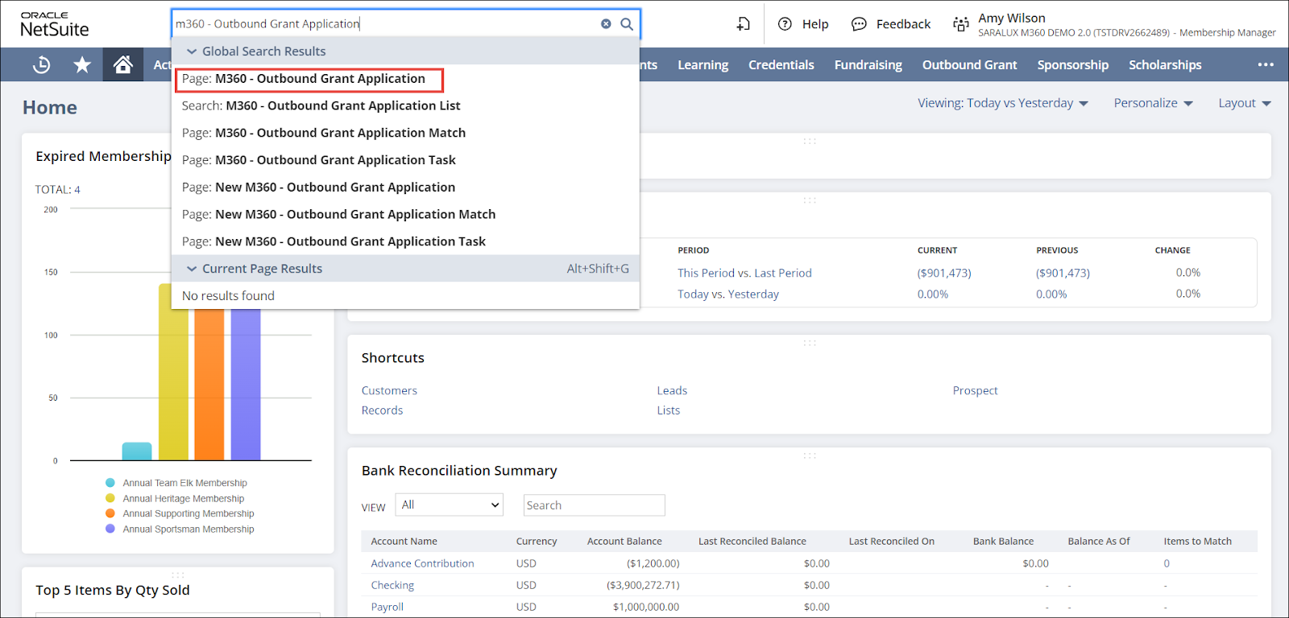
Task: Toggle Annual Supporting Membership legend item
Action: pos(188,513)
